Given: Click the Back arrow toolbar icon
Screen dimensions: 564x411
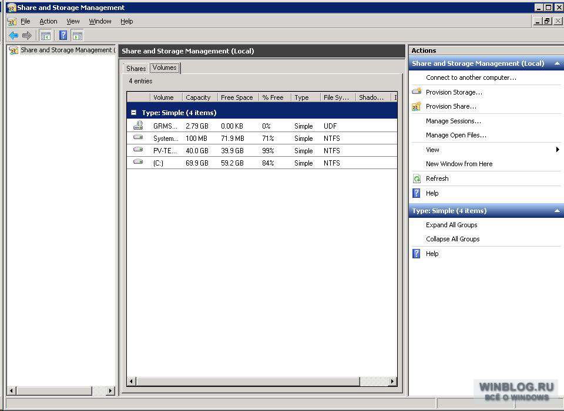Looking at the screenshot, I should pyautogui.click(x=14, y=35).
